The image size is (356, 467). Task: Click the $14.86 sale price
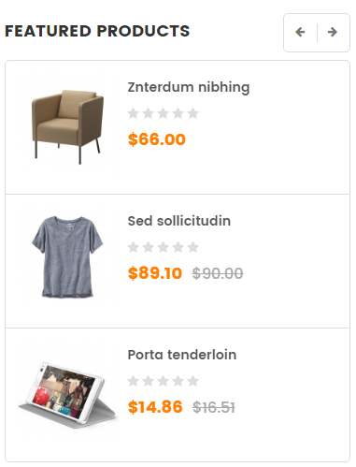click(x=155, y=407)
